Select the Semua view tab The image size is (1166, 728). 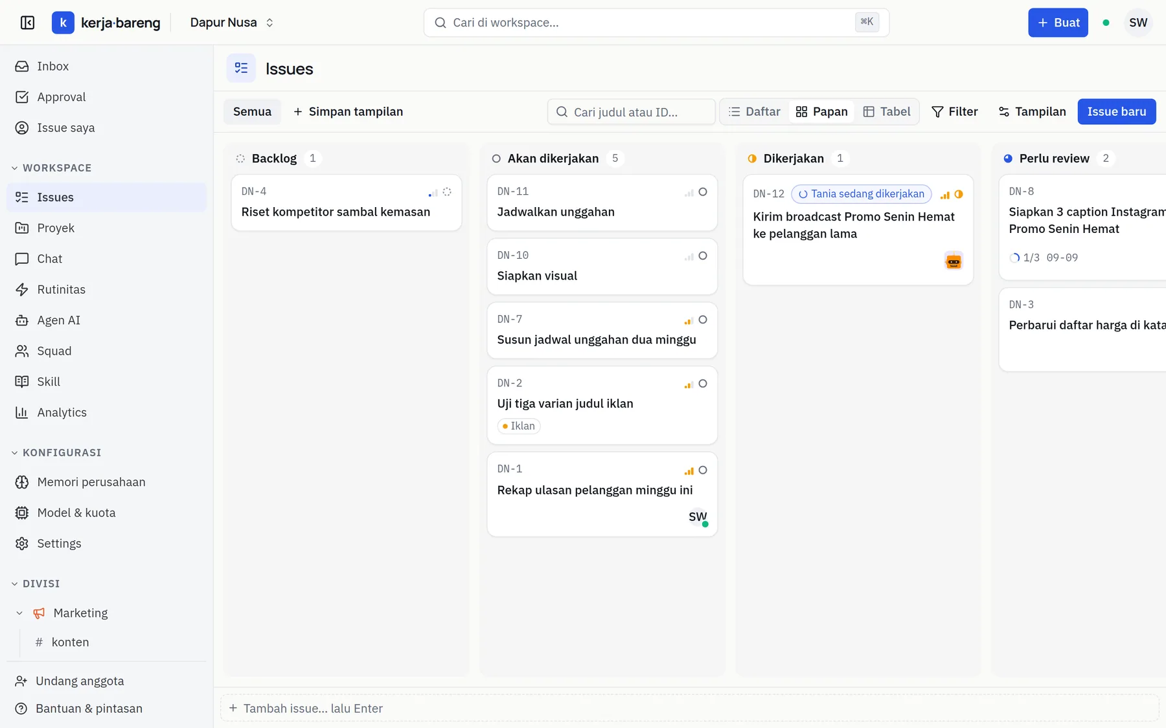click(252, 112)
